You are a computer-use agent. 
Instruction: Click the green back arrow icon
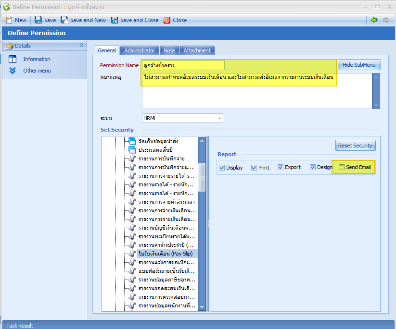click(x=374, y=20)
